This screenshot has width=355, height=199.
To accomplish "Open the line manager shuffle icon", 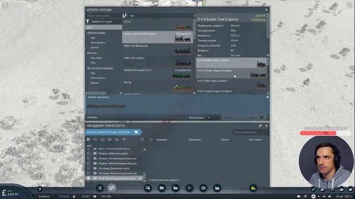I will (x=99, y=188).
